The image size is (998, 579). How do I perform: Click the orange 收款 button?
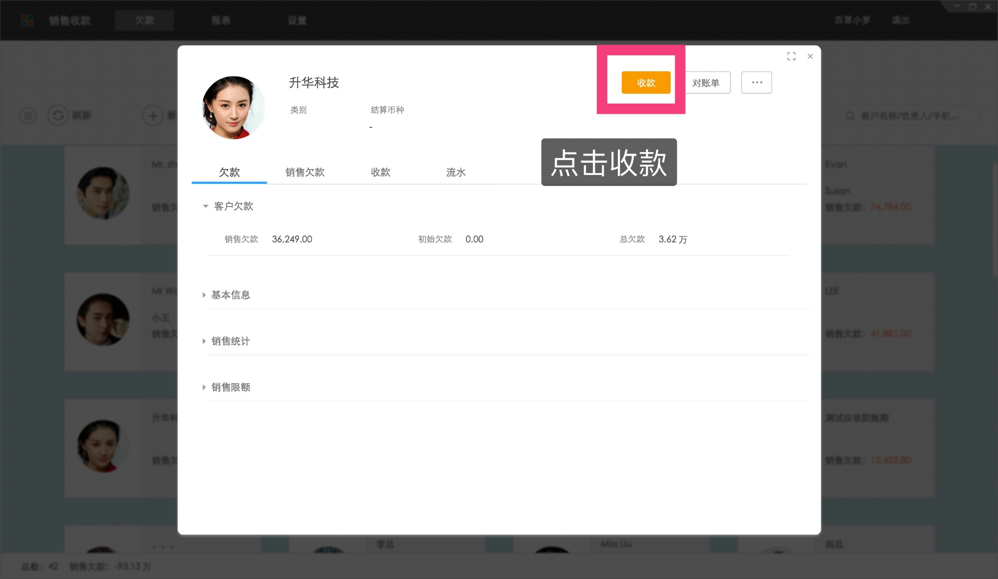pos(645,82)
